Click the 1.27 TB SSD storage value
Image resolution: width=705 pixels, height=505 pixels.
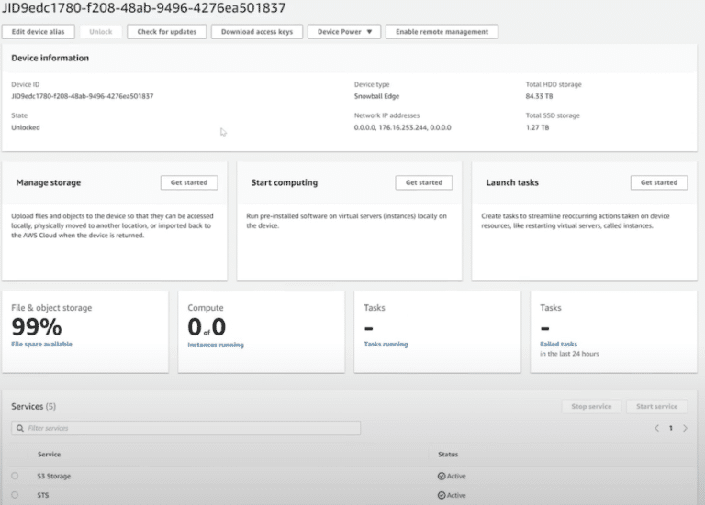tap(537, 127)
